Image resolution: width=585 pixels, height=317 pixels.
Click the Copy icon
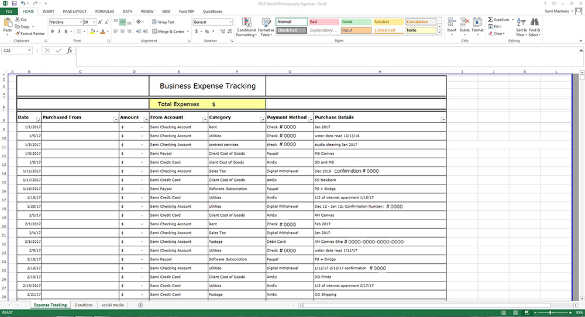click(x=18, y=26)
